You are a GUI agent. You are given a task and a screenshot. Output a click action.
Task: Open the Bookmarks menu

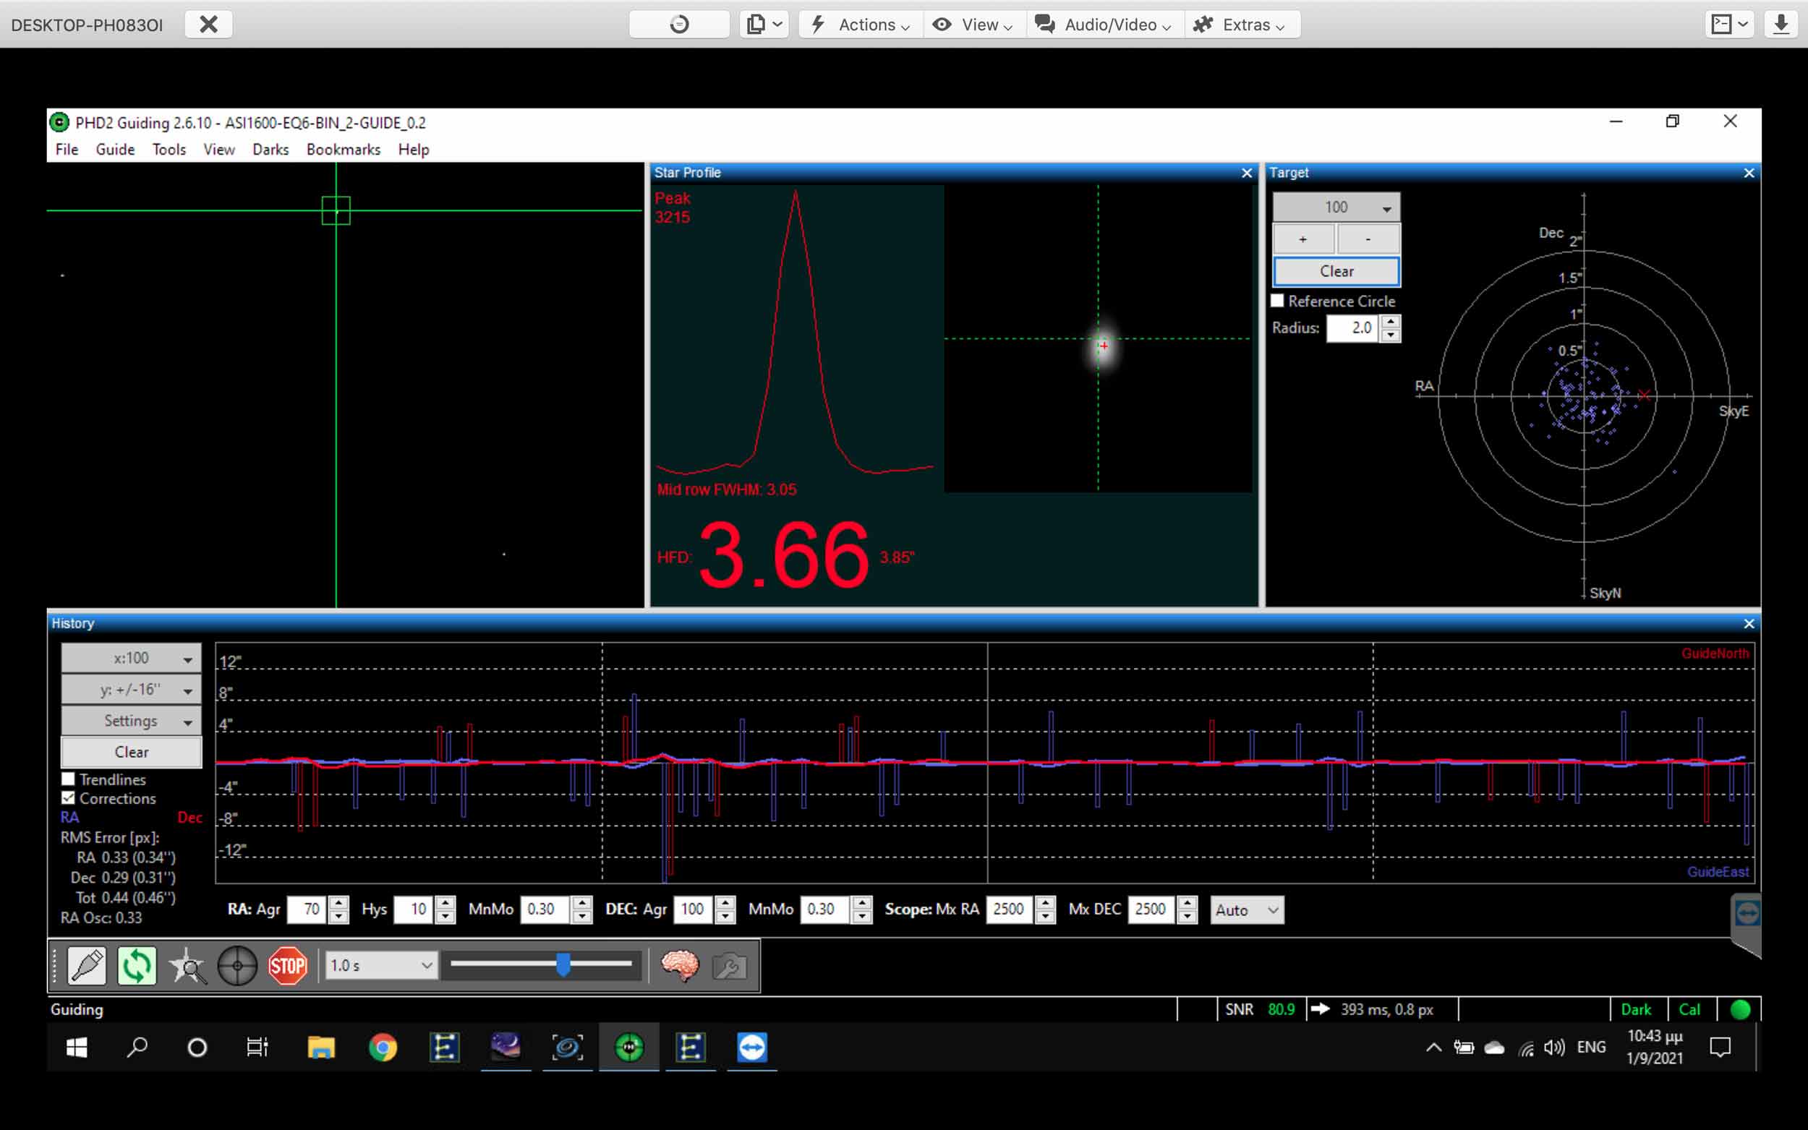343,150
